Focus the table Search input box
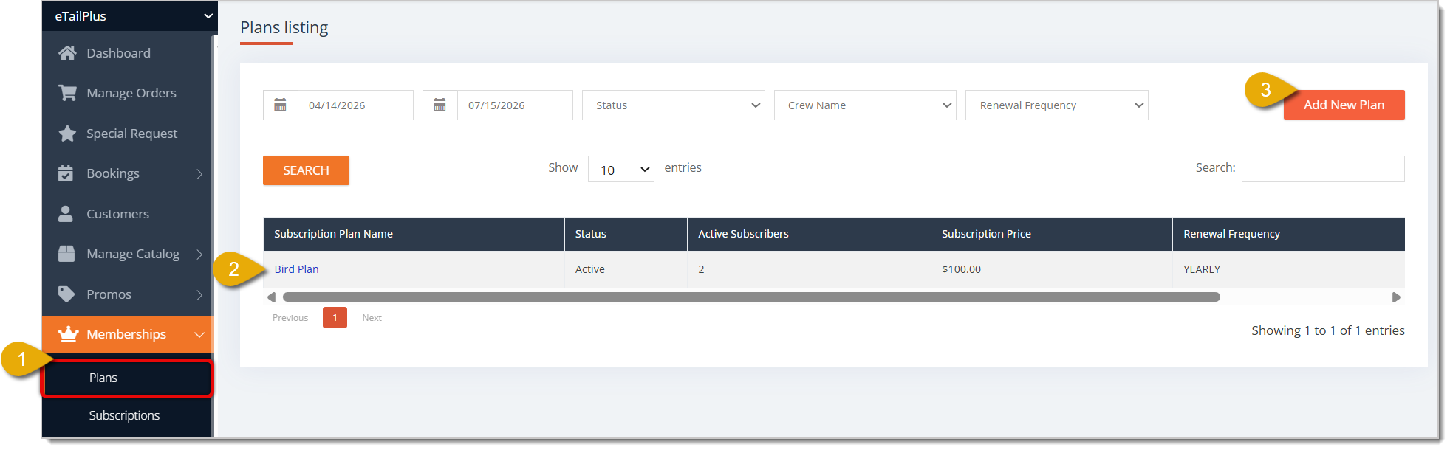1450x450 pixels. pyautogui.click(x=1323, y=169)
